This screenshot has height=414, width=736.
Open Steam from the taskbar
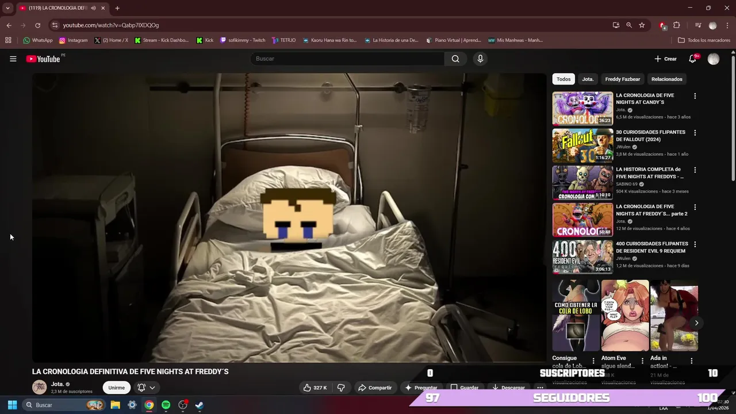click(x=199, y=405)
